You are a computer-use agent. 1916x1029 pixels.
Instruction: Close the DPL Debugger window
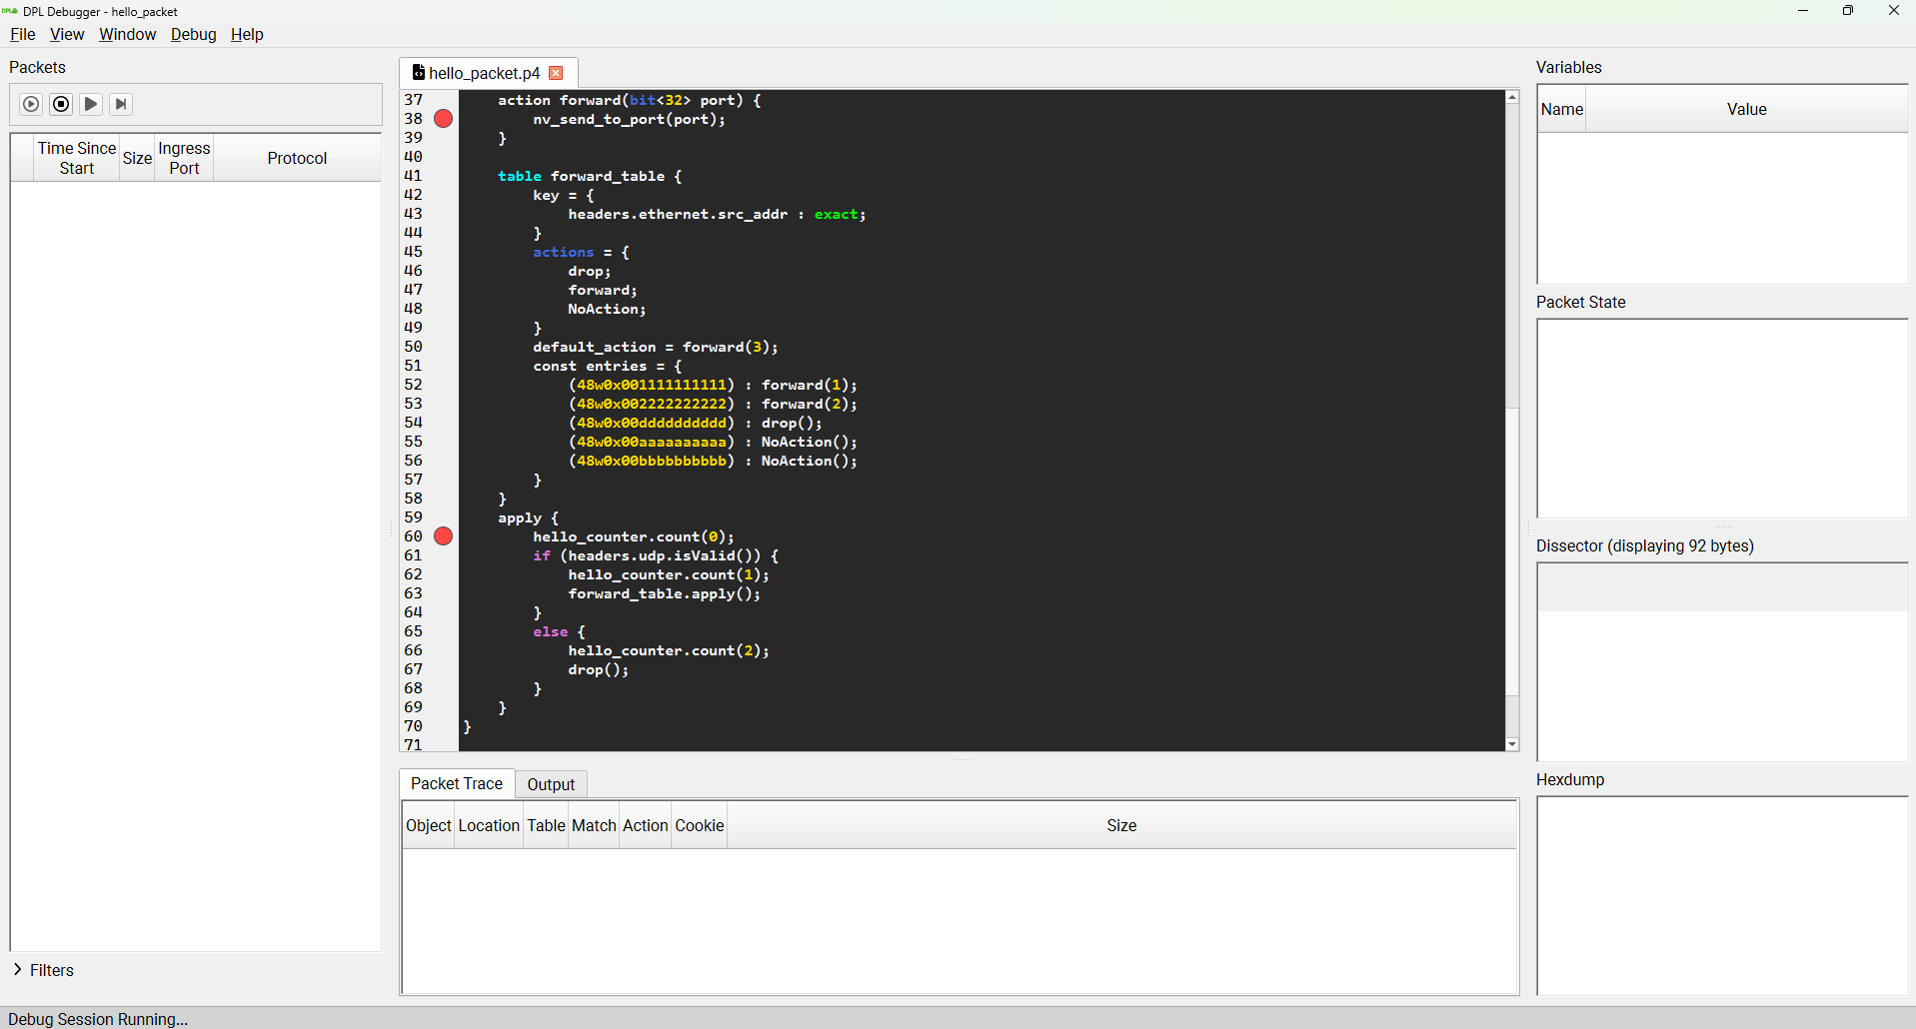click(x=1893, y=11)
